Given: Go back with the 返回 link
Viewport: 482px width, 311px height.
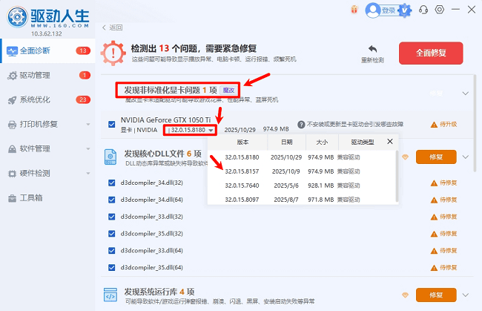Looking at the screenshot, I should pos(113,27).
